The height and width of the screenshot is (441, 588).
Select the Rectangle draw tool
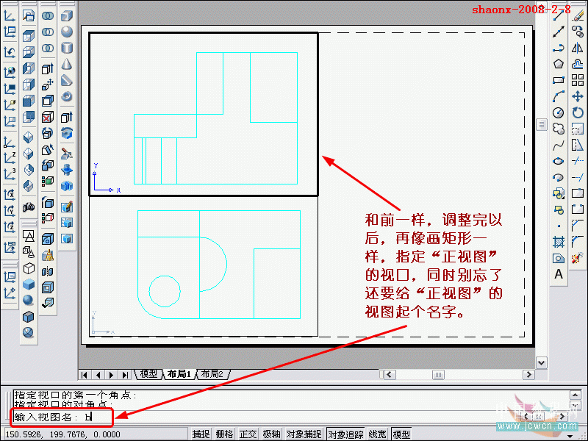pos(559,80)
